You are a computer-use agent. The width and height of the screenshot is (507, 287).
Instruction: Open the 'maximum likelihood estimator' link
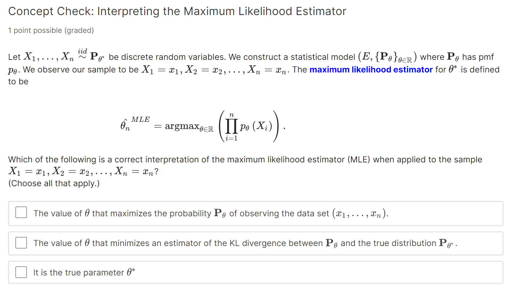tap(371, 69)
